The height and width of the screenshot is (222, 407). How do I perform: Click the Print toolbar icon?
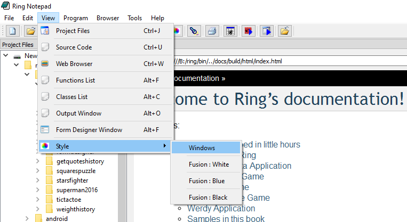212,31
